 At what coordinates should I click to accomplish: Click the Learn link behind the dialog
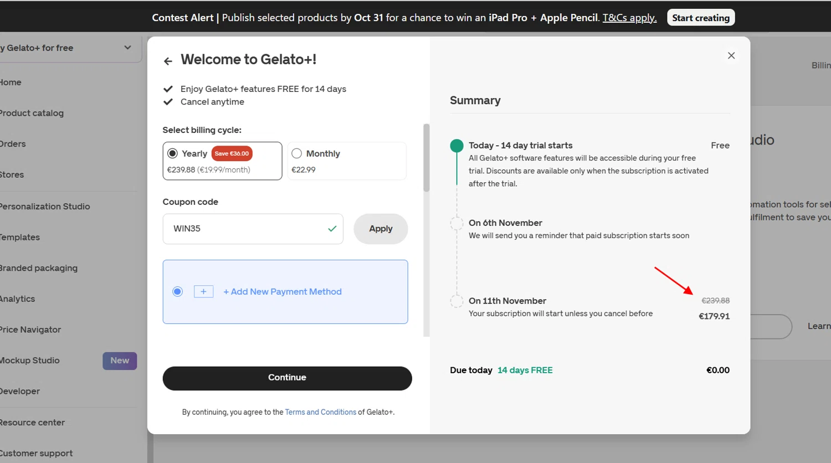[819, 326]
